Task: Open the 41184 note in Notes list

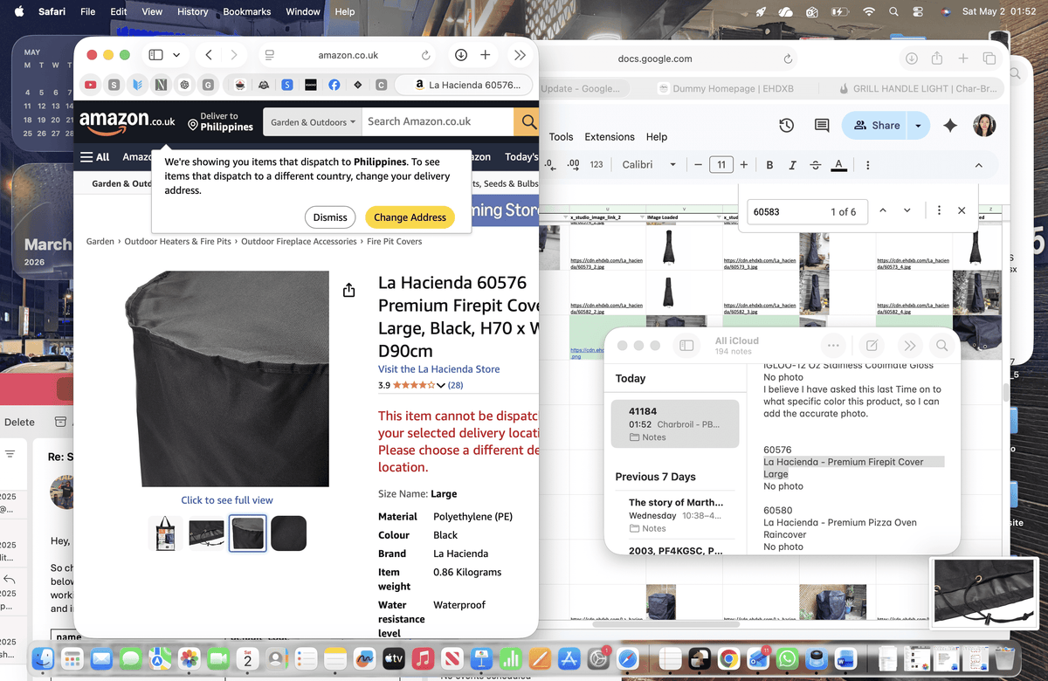Action: pyautogui.click(x=675, y=423)
